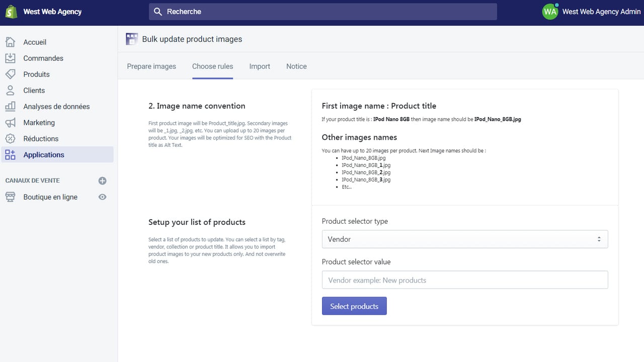Image resolution: width=644 pixels, height=362 pixels.
Task: Click the IPod_Nano_8GB_1.jpg list entry
Action: pos(366,165)
